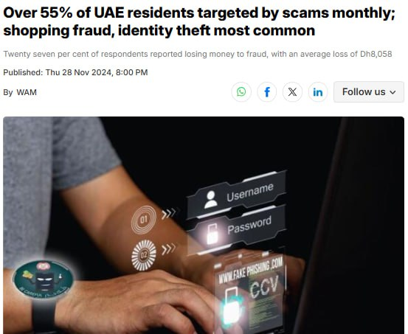Share the article on X

coord(292,92)
